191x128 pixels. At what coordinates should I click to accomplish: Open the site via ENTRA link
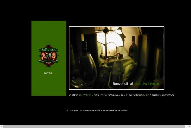(48, 73)
